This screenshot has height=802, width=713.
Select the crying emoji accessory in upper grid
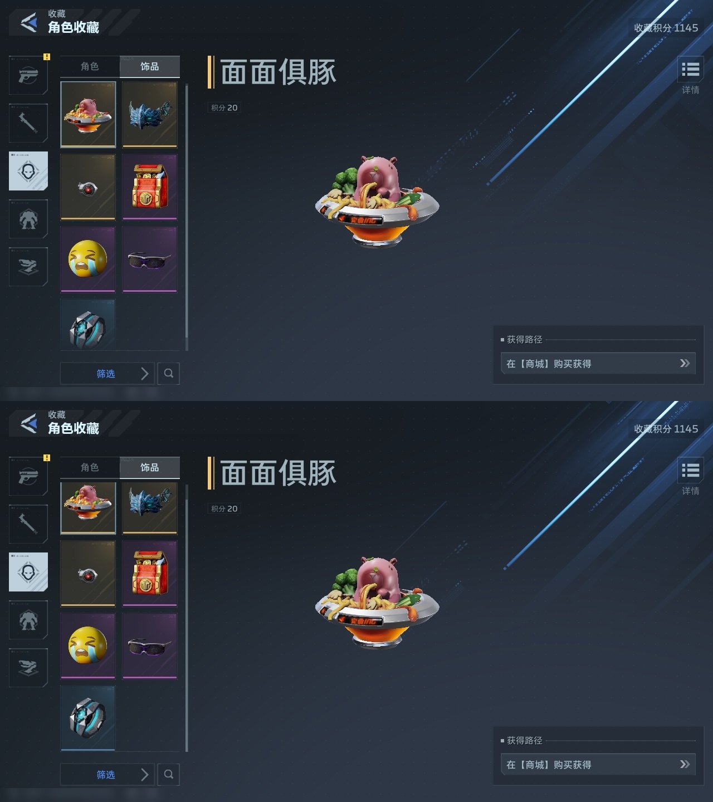click(x=88, y=259)
